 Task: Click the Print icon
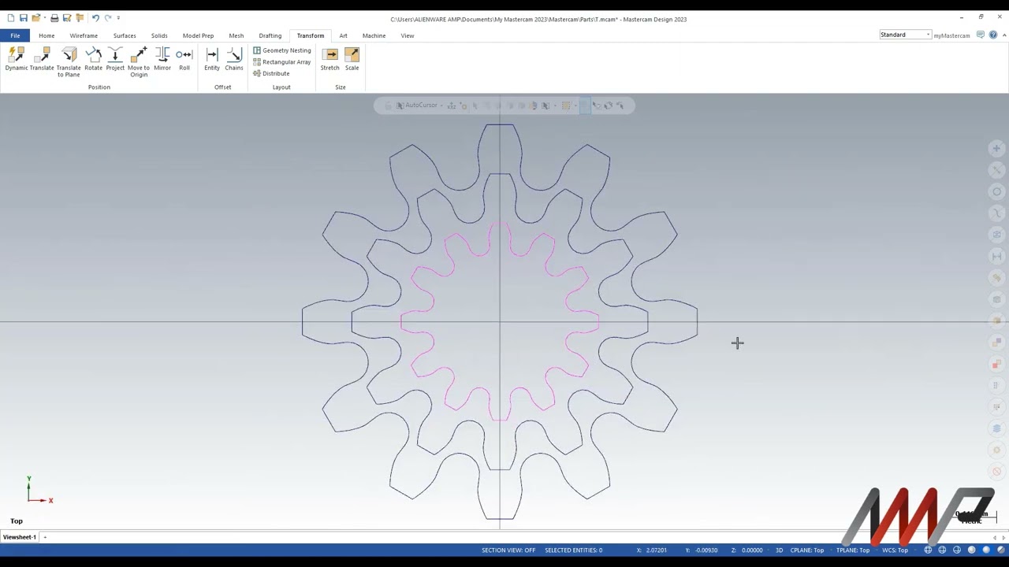click(x=54, y=17)
